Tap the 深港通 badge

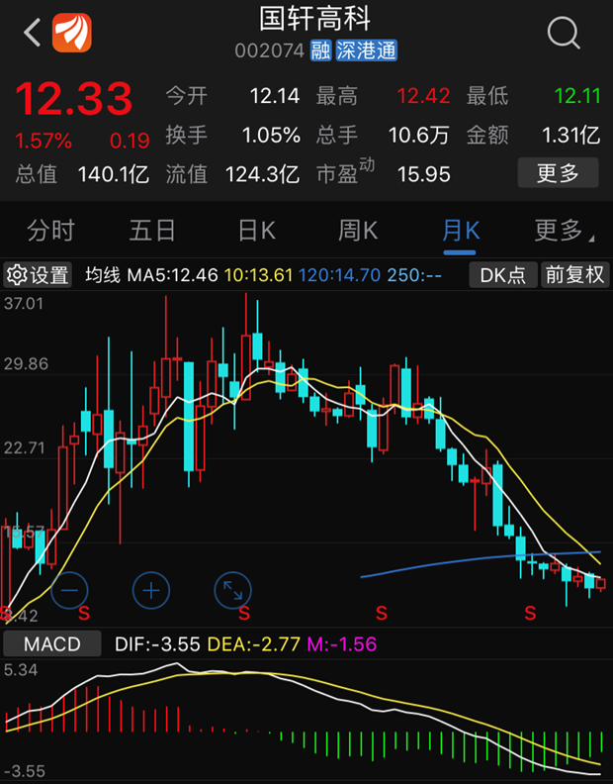tap(366, 50)
